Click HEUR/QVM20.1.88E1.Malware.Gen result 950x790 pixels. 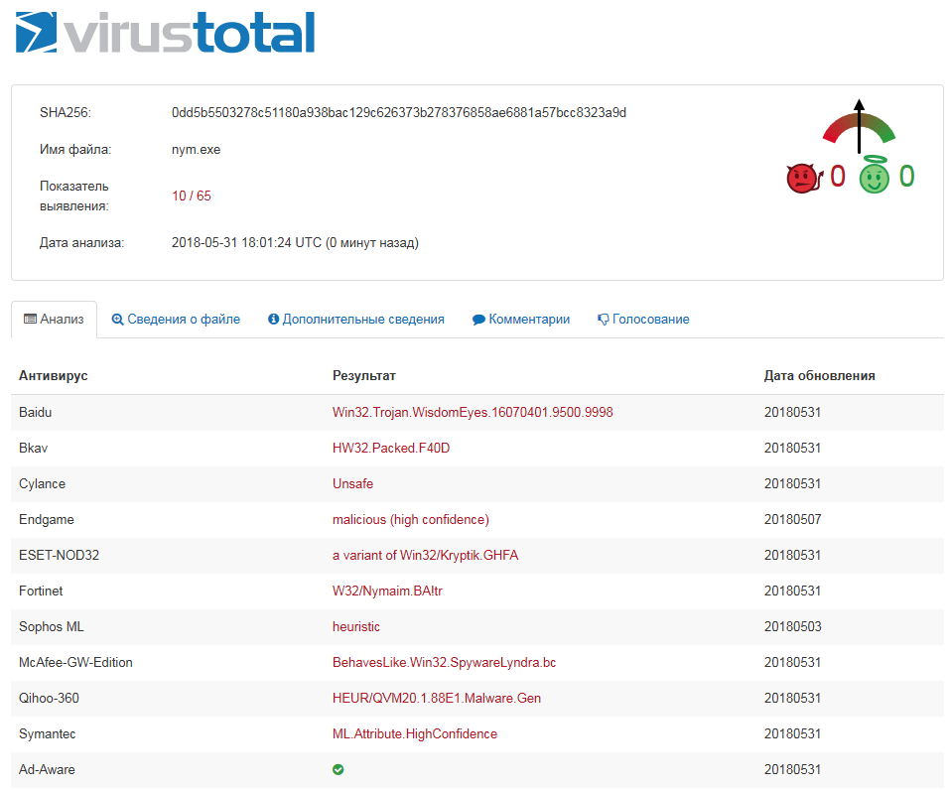pos(437,699)
